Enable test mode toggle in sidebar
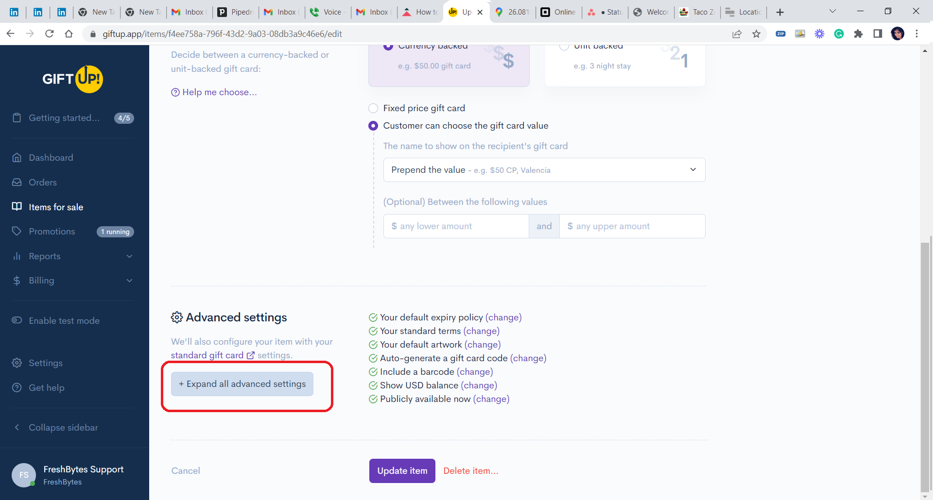 tap(17, 320)
